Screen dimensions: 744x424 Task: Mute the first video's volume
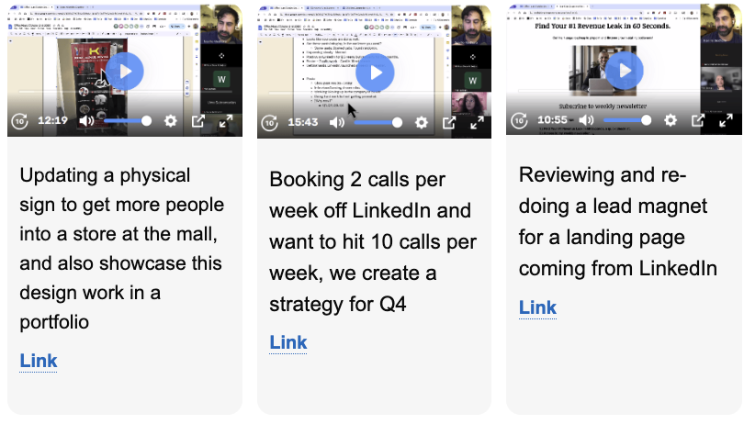pyautogui.click(x=86, y=120)
